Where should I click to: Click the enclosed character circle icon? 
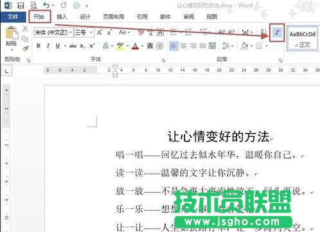160,46
